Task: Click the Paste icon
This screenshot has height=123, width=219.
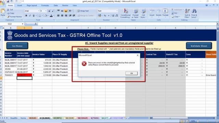Action: click(3, 11)
